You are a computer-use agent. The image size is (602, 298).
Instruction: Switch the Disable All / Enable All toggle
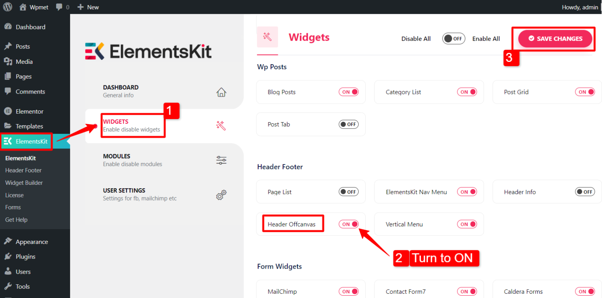tap(453, 39)
